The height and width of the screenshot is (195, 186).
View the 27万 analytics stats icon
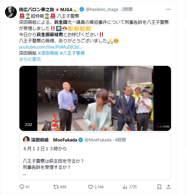pos(125,187)
